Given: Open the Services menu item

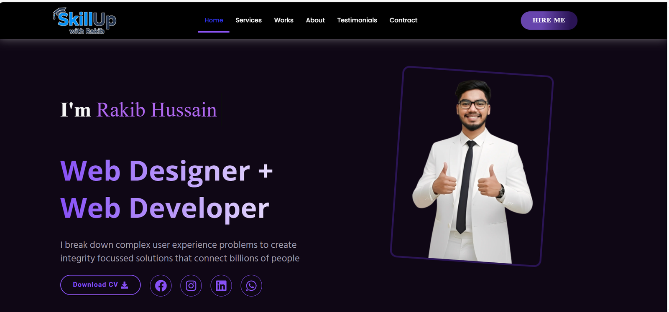Looking at the screenshot, I should tap(248, 20).
